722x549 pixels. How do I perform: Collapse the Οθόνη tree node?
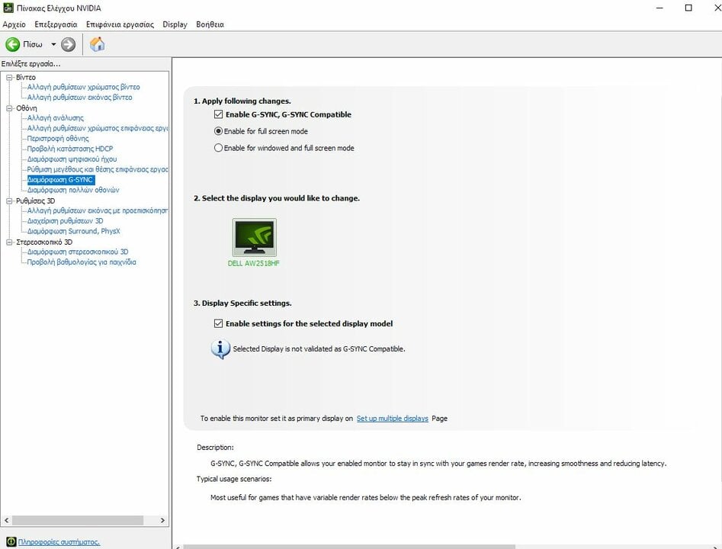pyautogui.click(x=9, y=108)
